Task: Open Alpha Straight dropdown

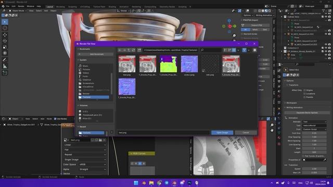Action: 93,169
